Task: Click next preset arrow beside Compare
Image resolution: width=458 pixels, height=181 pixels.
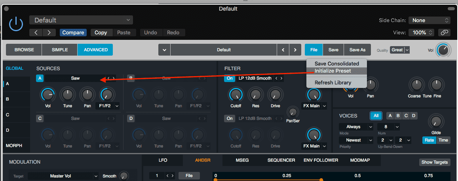Action: coord(49,32)
